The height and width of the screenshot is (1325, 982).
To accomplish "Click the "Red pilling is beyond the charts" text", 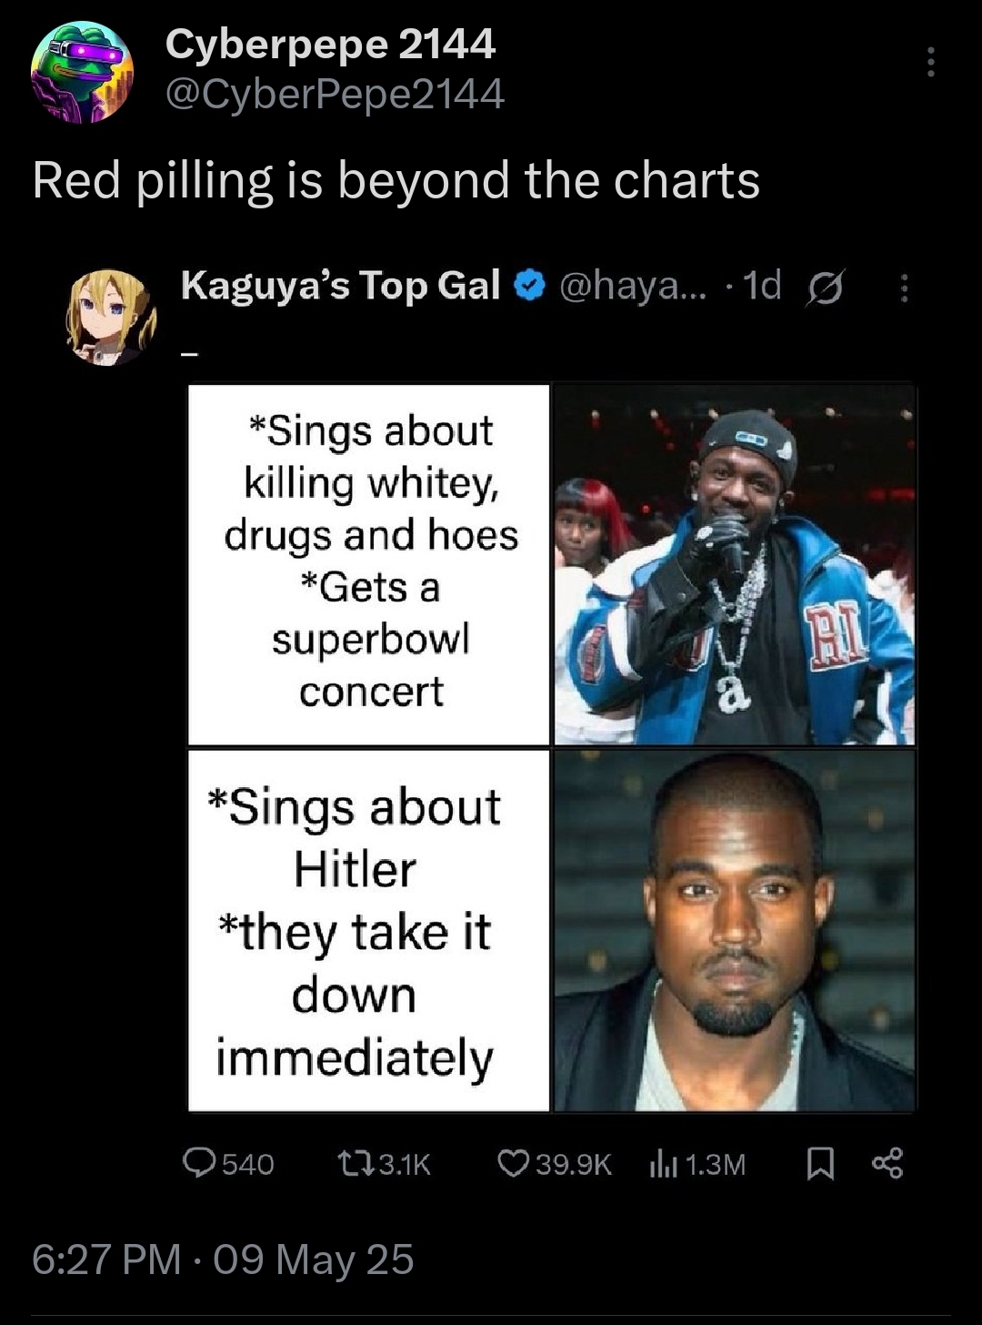I will (x=396, y=179).
